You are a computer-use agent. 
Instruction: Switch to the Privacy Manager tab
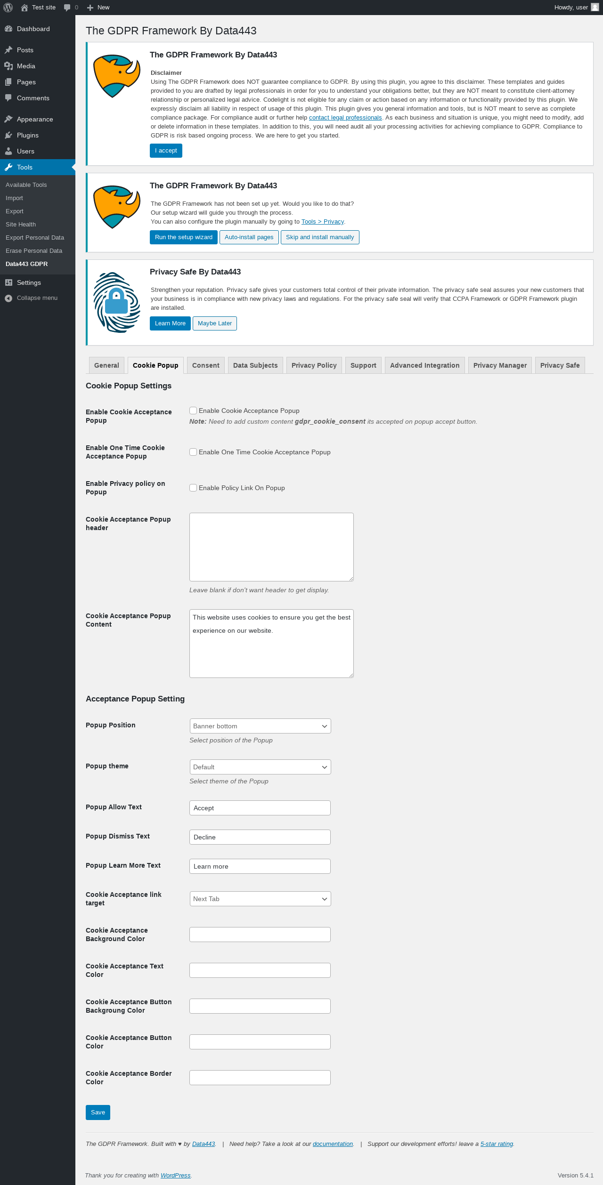pos(500,365)
